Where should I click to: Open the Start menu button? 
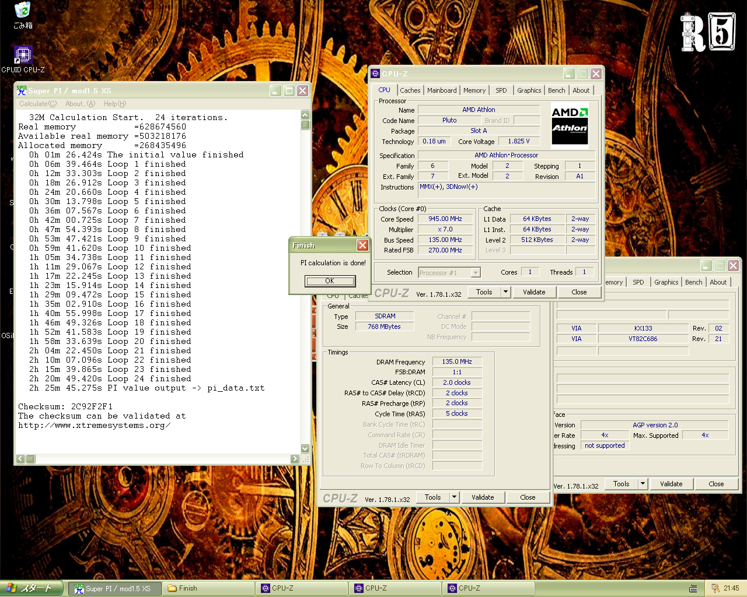[x=32, y=588]
